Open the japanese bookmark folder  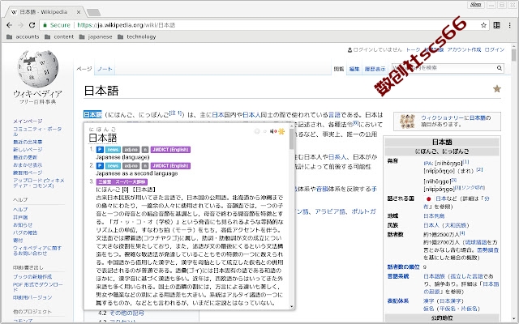tap(96, 36)
